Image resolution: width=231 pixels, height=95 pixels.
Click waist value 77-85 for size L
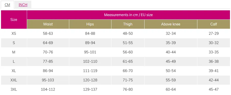click(48, 61)
